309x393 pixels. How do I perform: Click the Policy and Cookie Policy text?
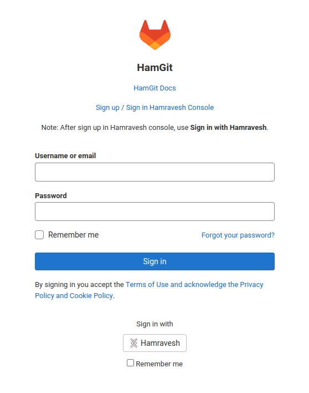(x=74, y=296)
